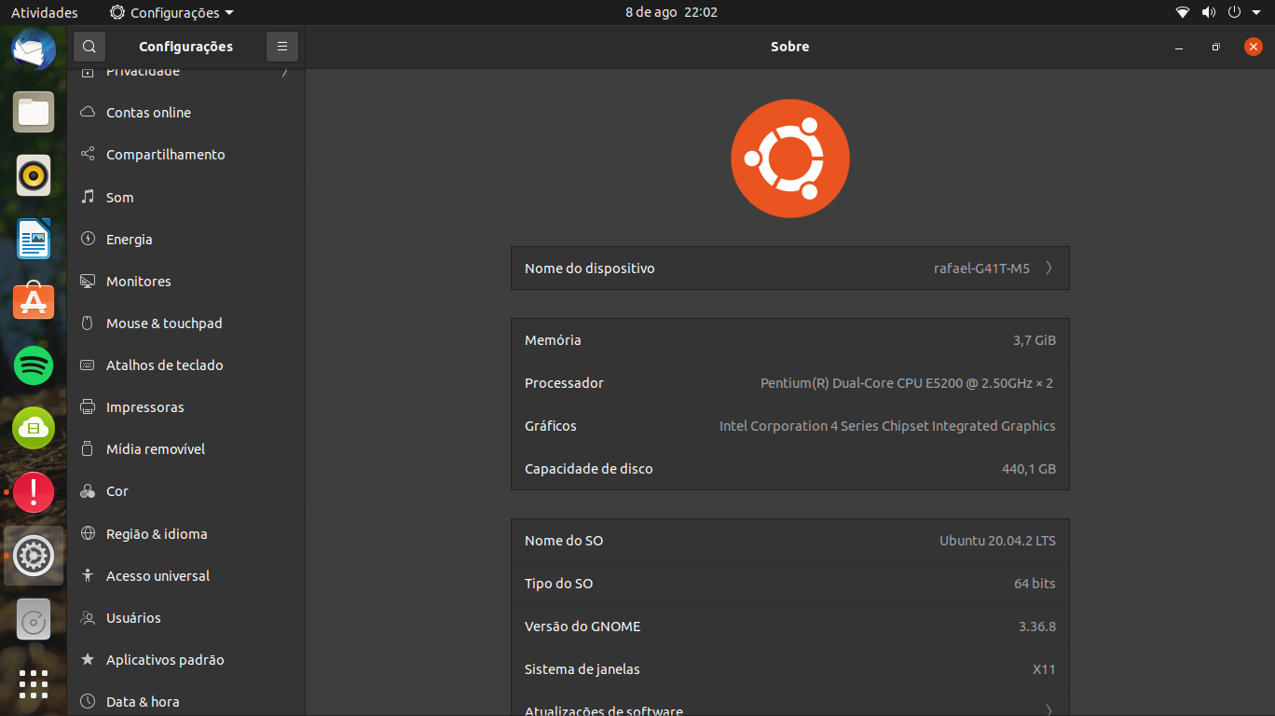1275x716 pixels.
Task: Minimize the Configurações window
Action: point(1179,47)
